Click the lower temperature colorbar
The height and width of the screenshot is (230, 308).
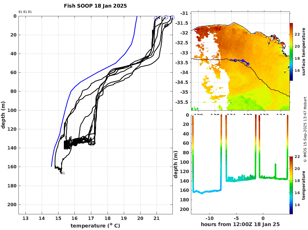tap(291, 185)
